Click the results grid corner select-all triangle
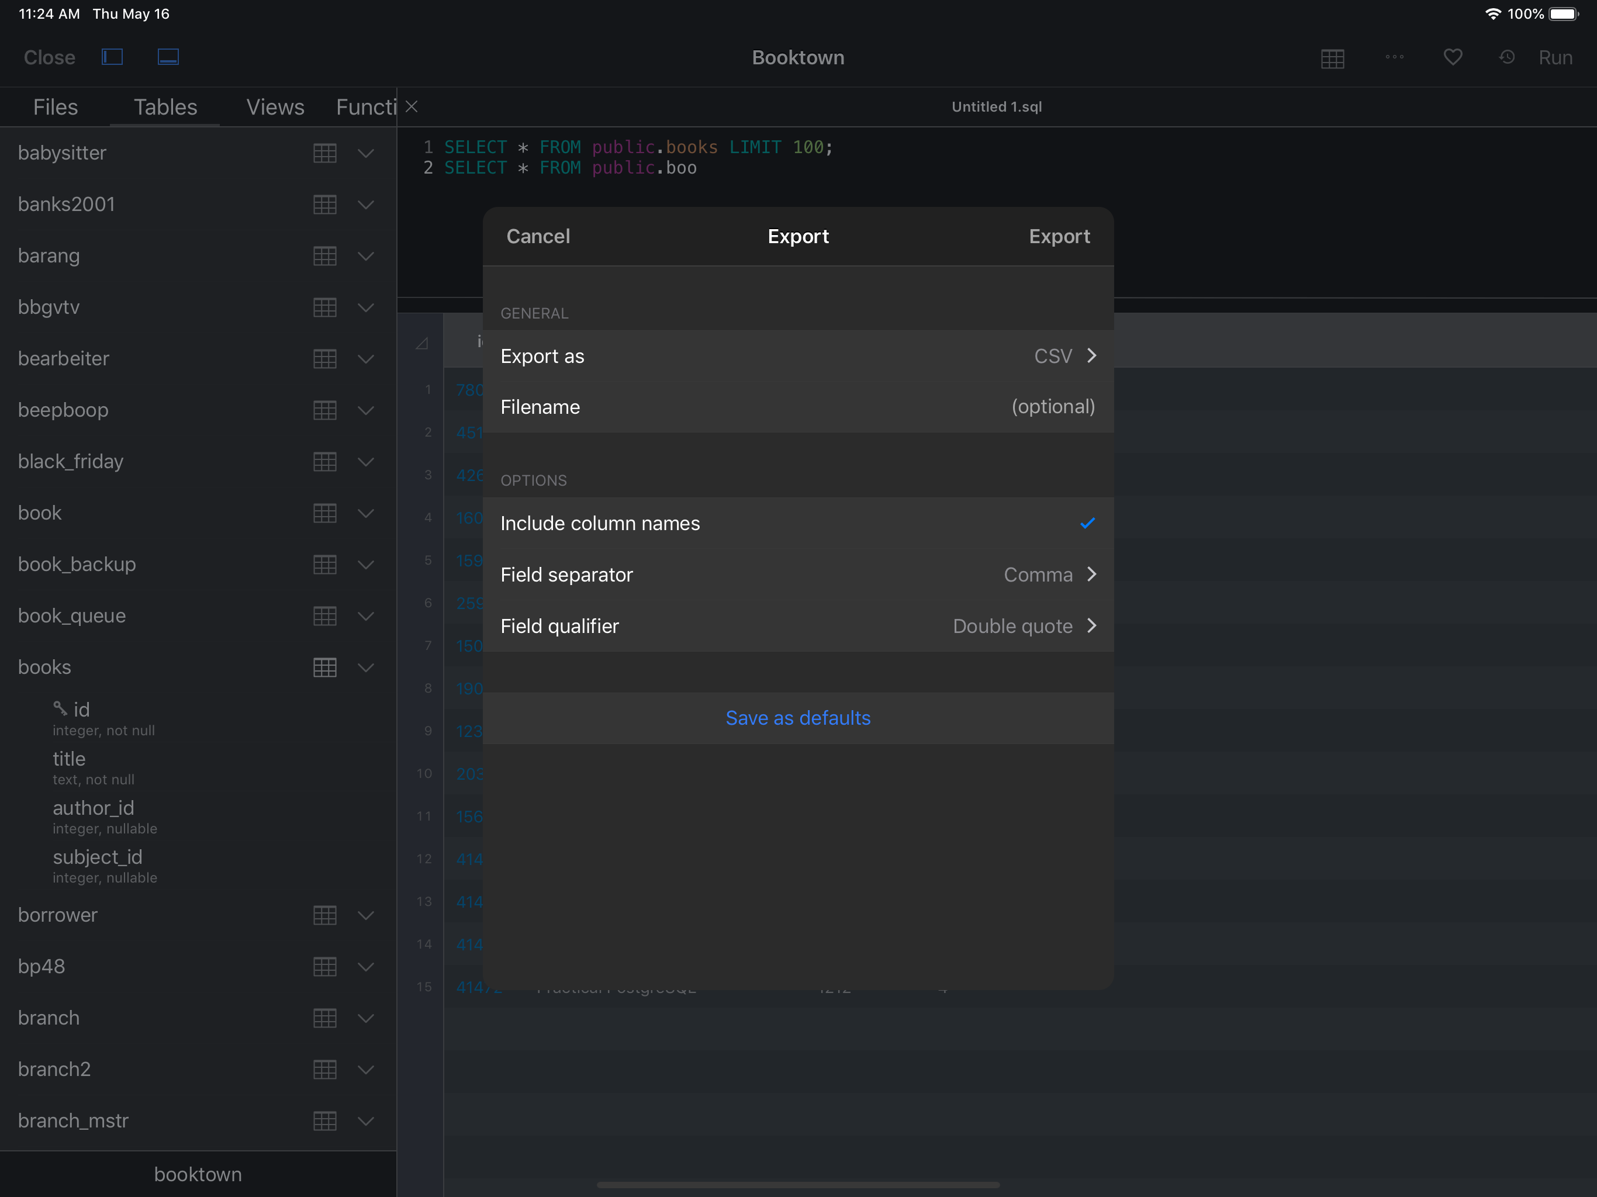The height and width of the screenshot is (1197, 1597). click(421, 343)
